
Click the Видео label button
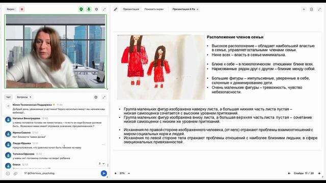10,9
